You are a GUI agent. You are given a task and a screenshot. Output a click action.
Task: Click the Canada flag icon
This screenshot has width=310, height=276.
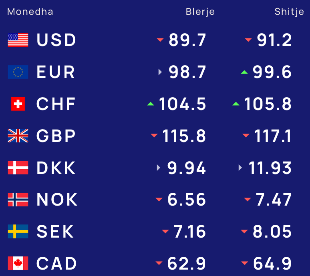[x=18, y=263]
